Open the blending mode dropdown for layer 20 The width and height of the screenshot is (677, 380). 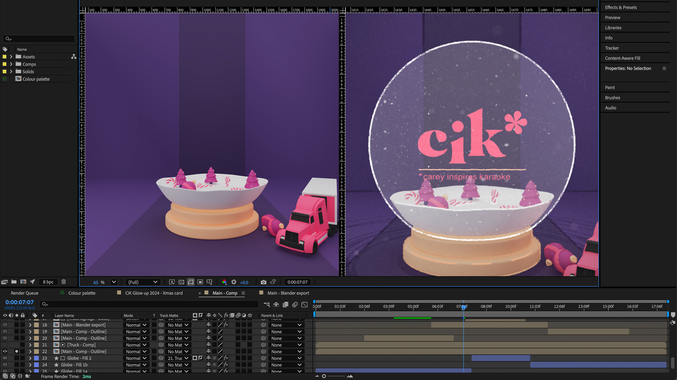point(136,338)
